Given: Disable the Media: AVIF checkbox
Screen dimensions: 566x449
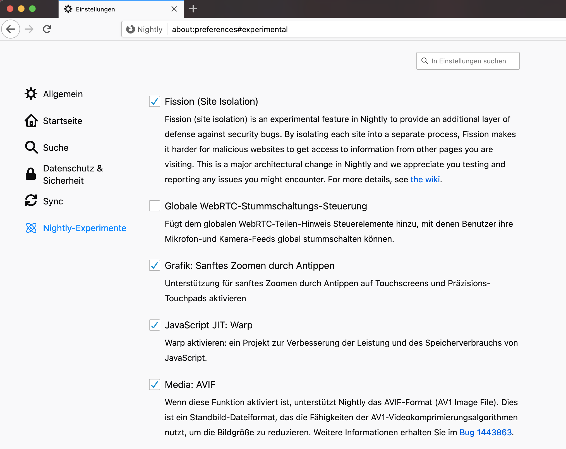Looking at the screenshot, I should coord(155,384).
